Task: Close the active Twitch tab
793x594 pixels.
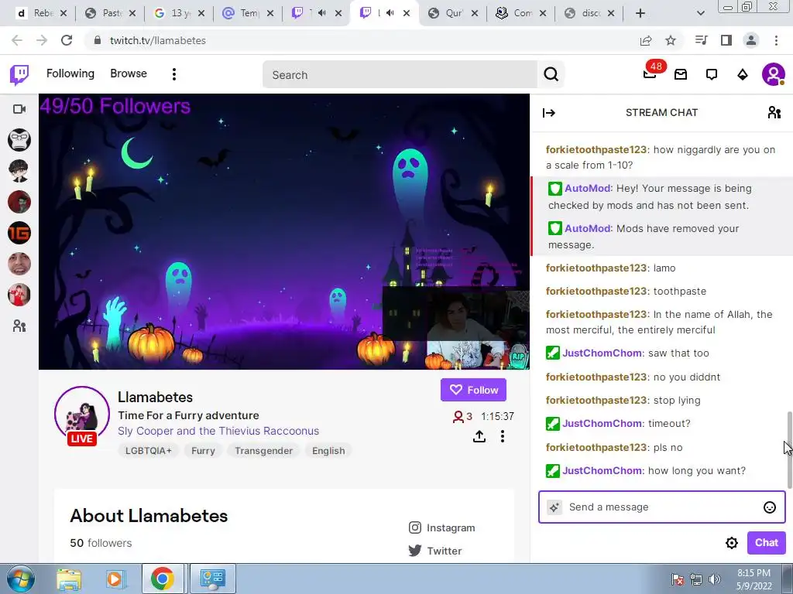Action: (x=406, y=13)
